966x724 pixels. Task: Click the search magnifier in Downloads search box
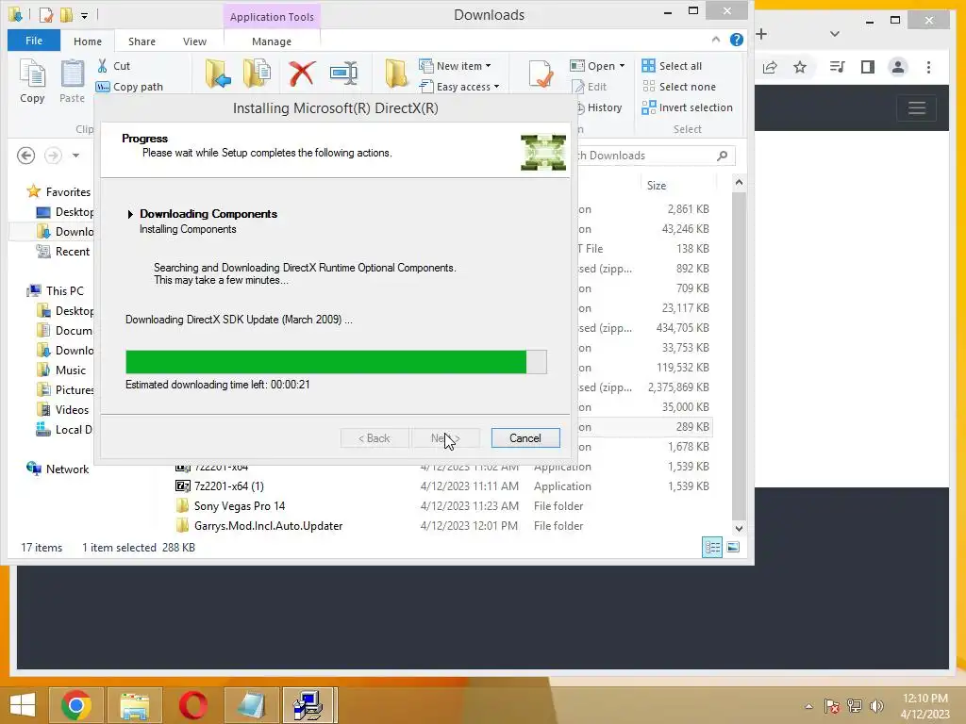tap(723, 156)
